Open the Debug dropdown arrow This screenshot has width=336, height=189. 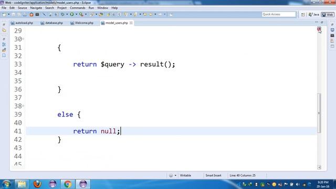67,15
